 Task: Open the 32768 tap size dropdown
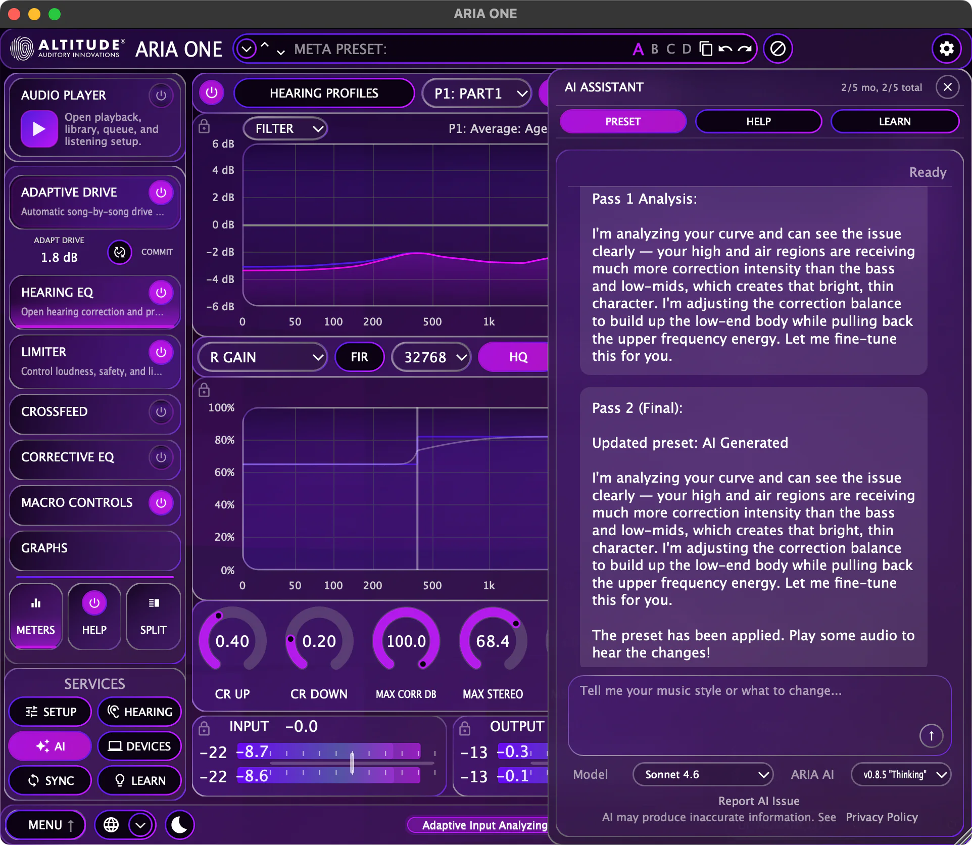coord(432,357)
